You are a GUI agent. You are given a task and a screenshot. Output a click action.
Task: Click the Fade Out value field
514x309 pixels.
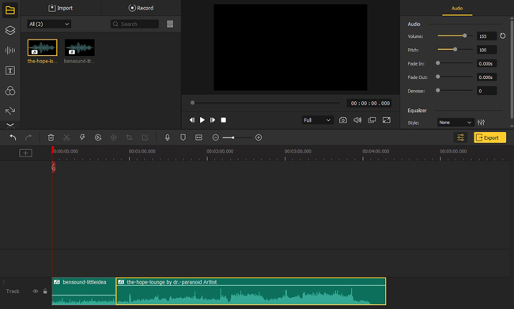(x=486, y=77)
